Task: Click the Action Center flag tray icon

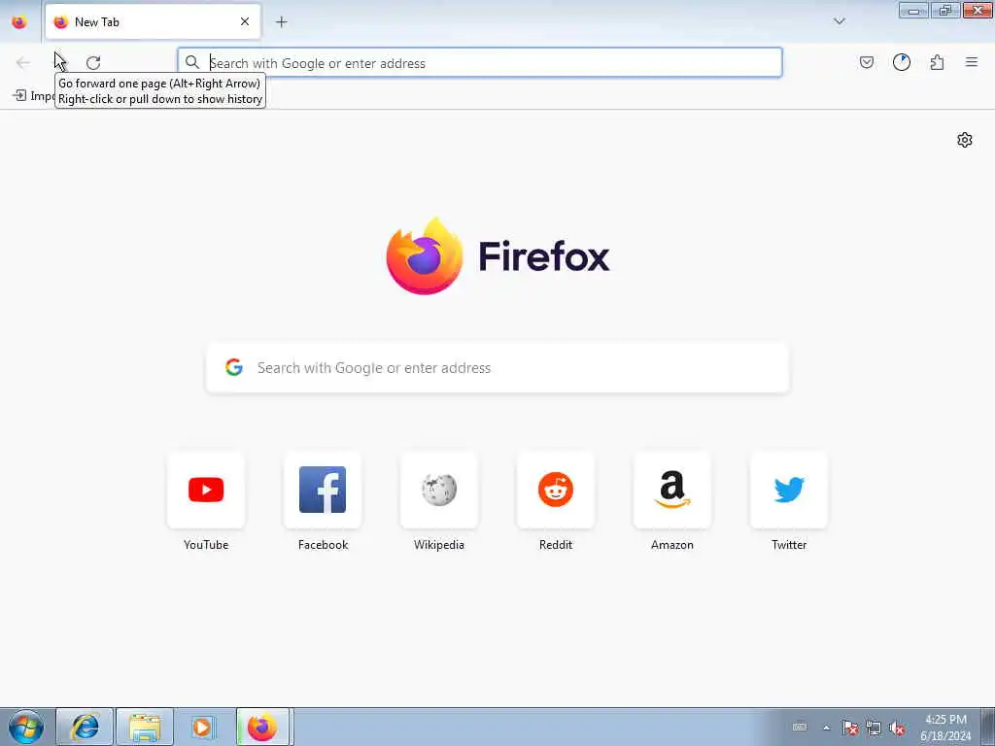Action: click(x=850, y=728)
